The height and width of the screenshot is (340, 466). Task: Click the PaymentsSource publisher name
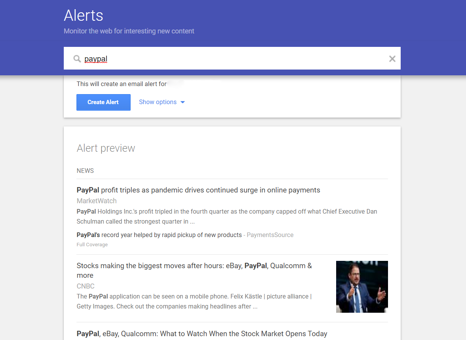coord(270,235)
